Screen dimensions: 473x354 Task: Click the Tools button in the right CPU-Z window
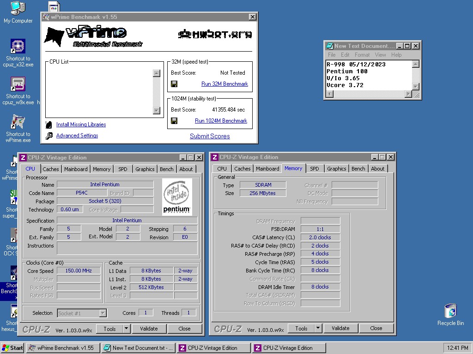point(301,328)
